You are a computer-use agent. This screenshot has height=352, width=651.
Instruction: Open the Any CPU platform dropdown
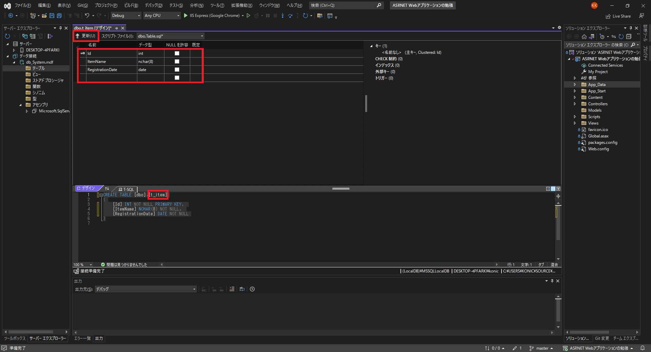coord(162,16)
